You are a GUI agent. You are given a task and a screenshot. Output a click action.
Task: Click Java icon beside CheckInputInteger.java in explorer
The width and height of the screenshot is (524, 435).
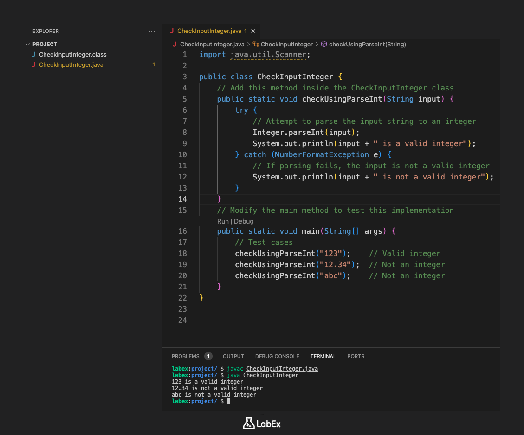click(x=33, y=65)
